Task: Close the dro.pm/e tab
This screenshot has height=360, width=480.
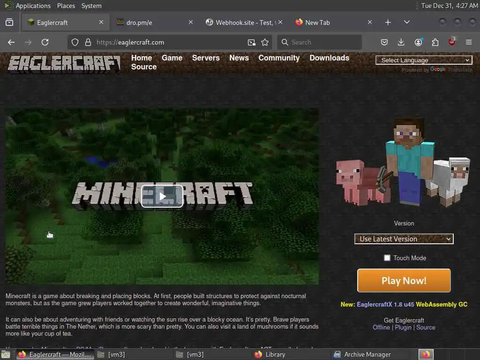Action: [x=190, y=22]
